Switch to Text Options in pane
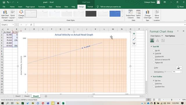186x105 pixels. click(x=170, y=36)
